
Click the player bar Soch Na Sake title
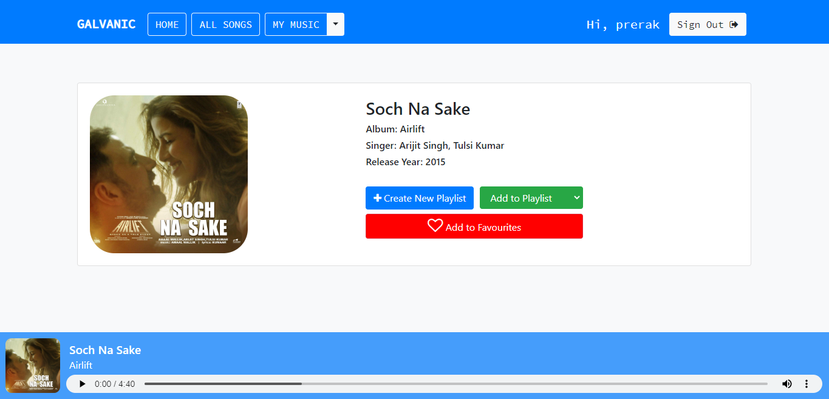coord(105,350)
